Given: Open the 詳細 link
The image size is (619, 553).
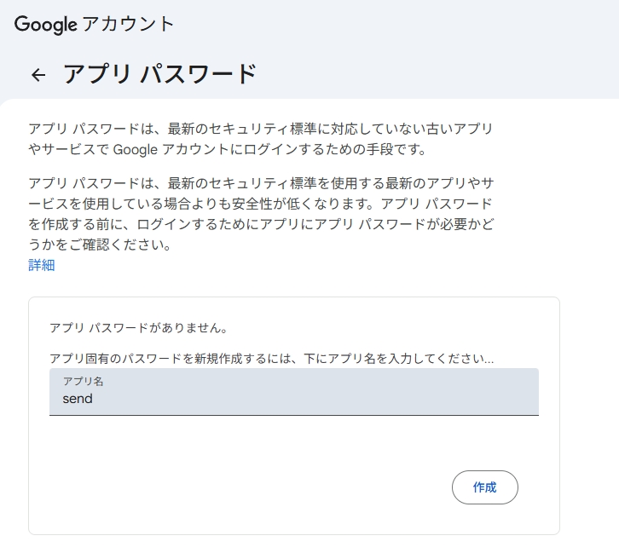Looking at the screenshot, I should [x=41, y=265].
